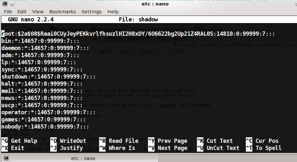
Task: Click the ^G Get Help shortcut
Action: pos(19,141)
